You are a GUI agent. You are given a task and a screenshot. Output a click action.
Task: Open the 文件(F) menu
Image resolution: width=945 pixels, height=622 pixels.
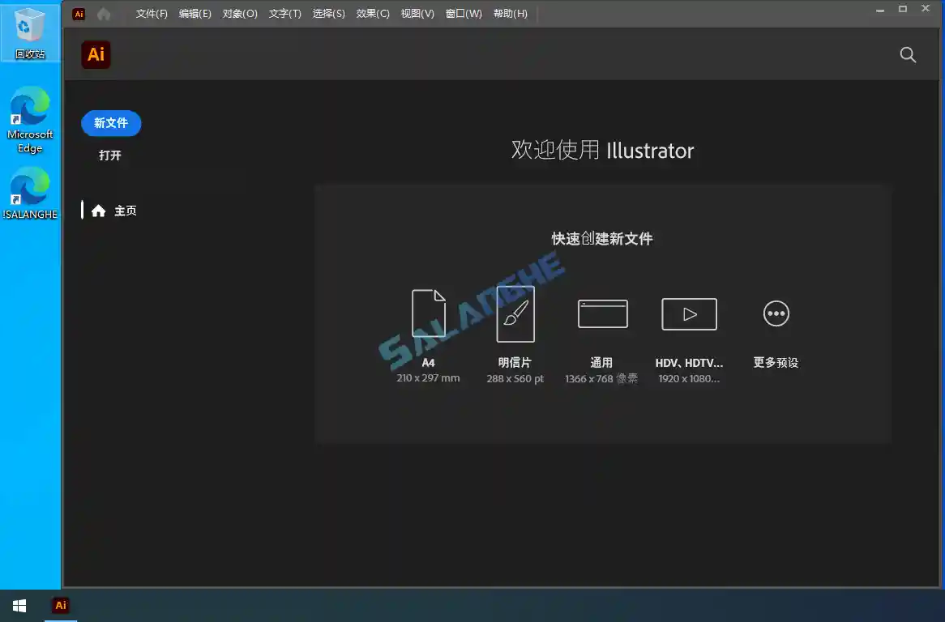(x=152, y=14)
